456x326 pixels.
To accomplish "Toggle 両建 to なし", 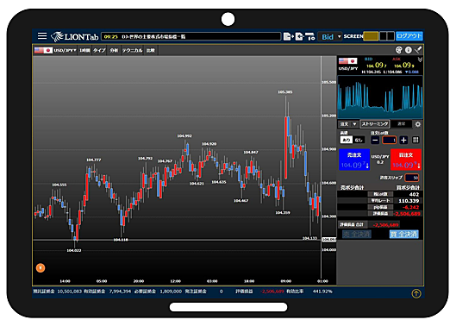I will pos(359,140).
